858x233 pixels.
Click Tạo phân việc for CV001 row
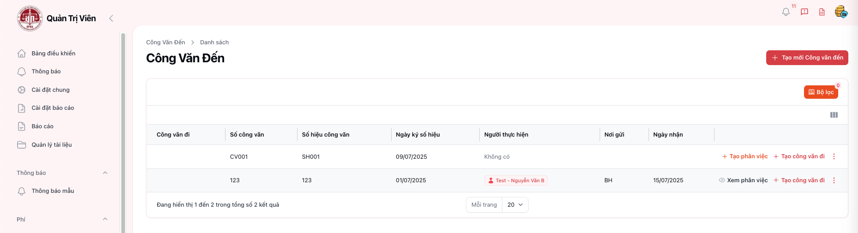(x=745, y=157)
